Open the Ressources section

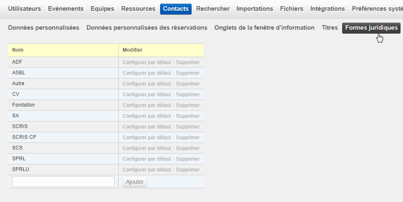pos(138,9)
